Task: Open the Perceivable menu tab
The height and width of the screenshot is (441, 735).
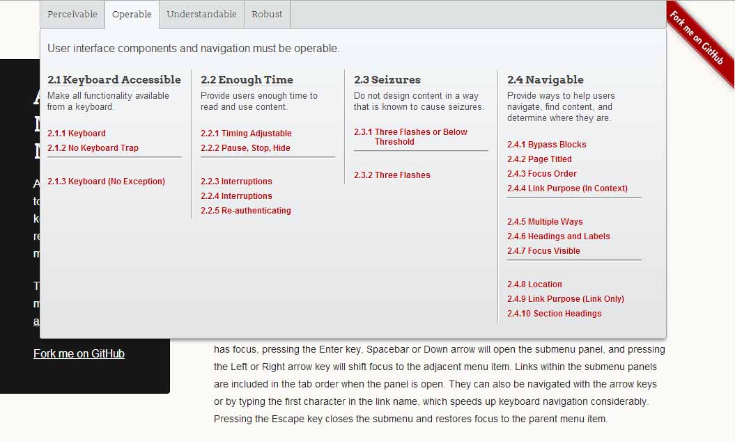Action: pyautogui.click(x=72, y=15)
